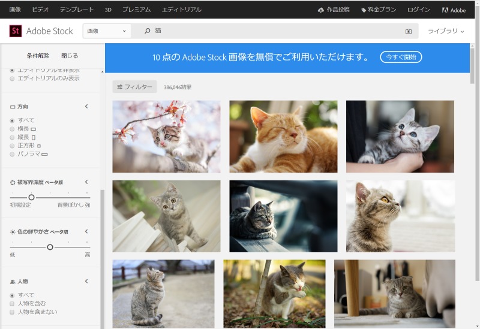The image size is (480, 329).
Task: Click the filter panel scrollbar
Action: click(x=102, y=258)
